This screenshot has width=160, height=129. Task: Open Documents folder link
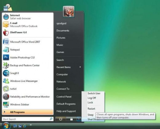tap(63, 31)
